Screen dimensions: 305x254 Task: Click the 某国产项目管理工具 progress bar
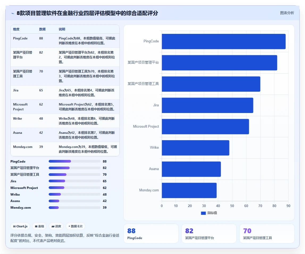click(x=74, y=175)
